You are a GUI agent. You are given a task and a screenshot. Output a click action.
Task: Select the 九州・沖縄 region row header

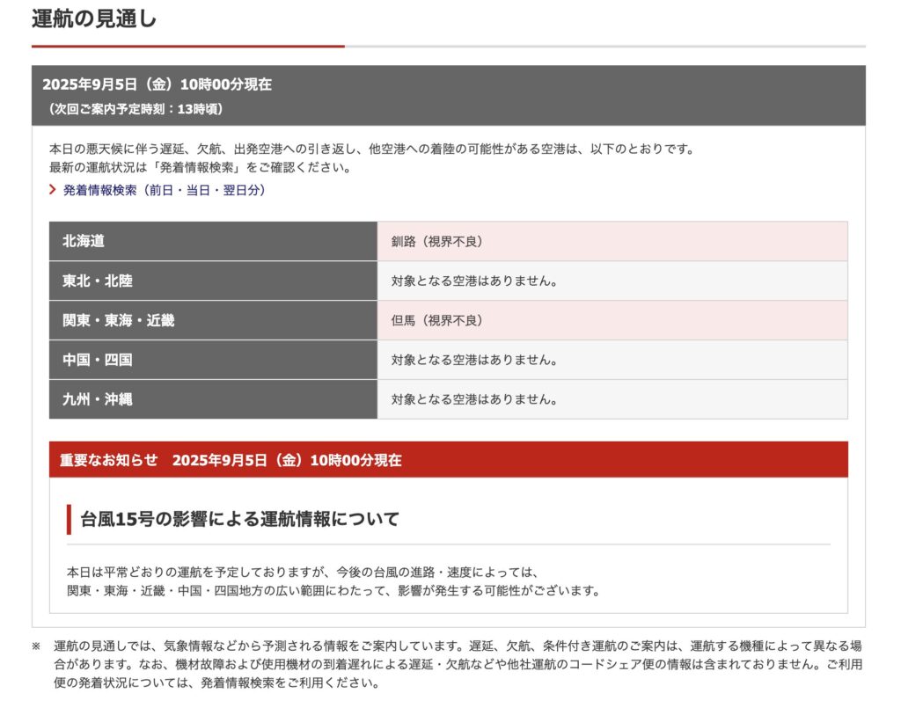(213, 399)
